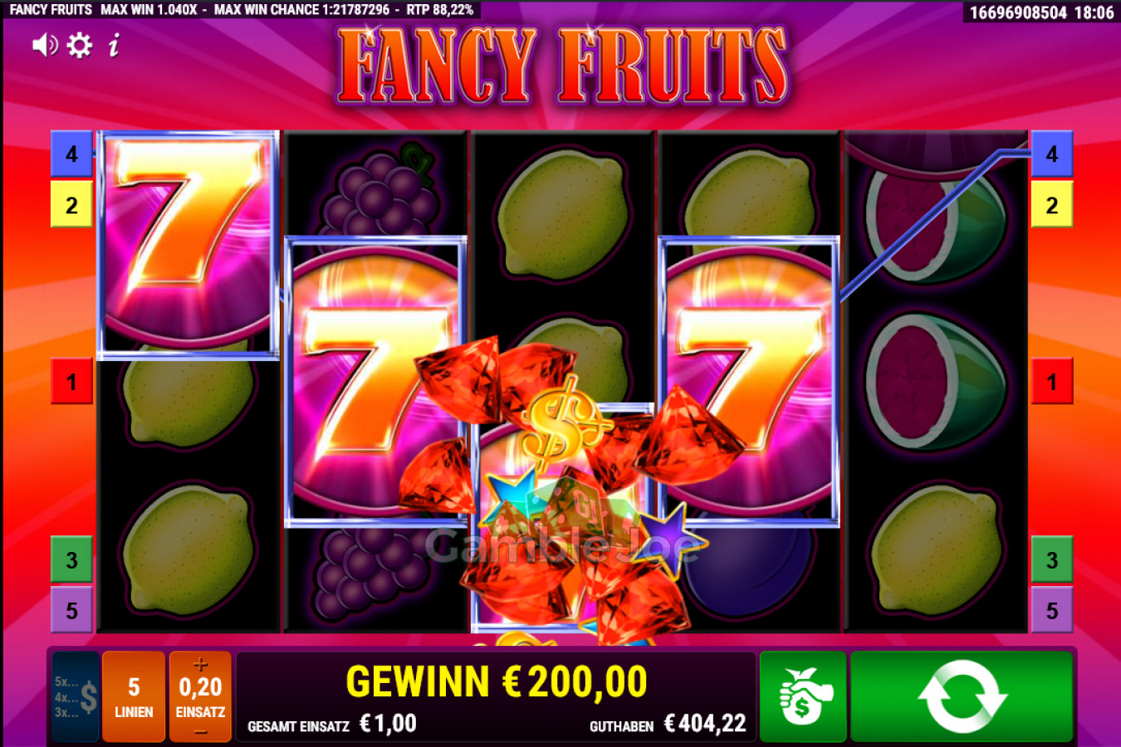1121x747 pixels.
Task: Mute the game sound speaker icon
Action: (45, 45)
